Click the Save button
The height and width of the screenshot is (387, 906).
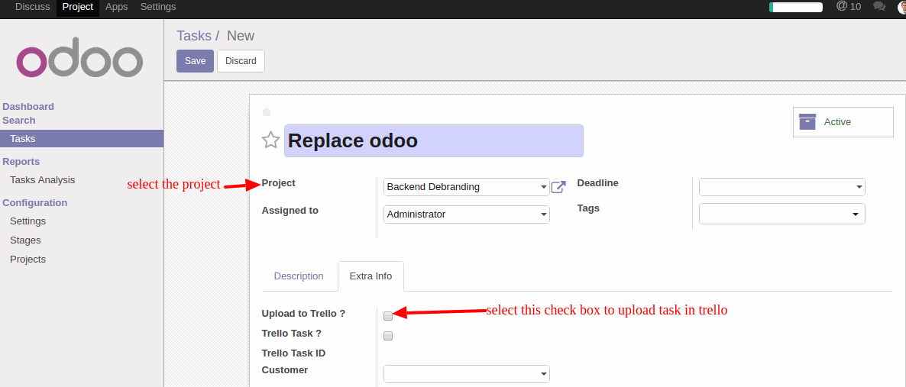[x=196, y=61]
